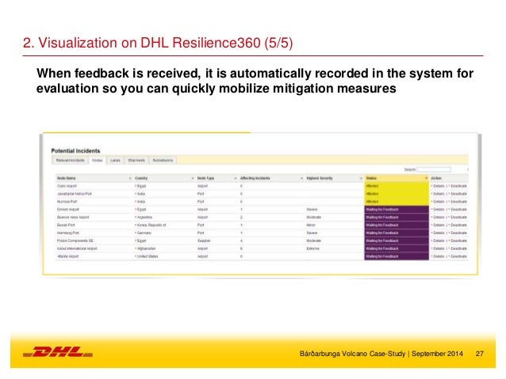Sort by the Affecting Incidents column arrow
Screen dimensions: 506x379
click(x=301, y=178)
